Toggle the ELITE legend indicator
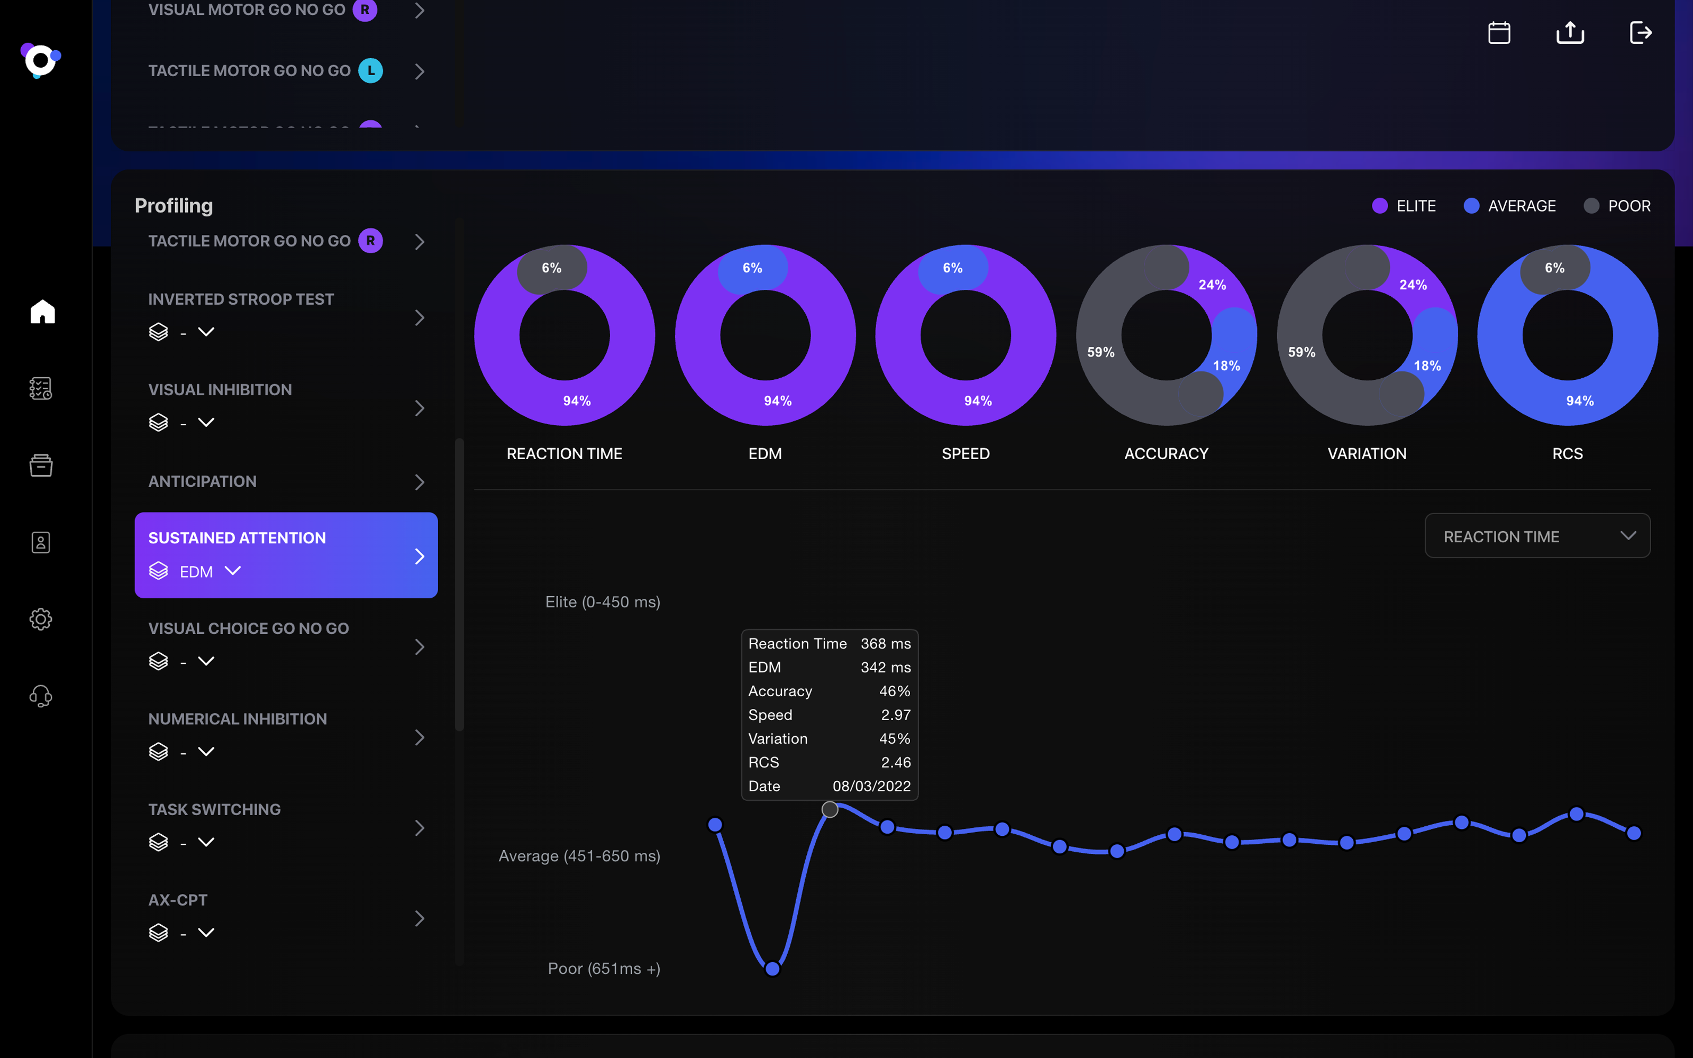Viewport: 1693px width, 1058px height. 1380,206
